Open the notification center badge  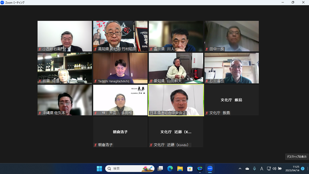pos(303,169)
